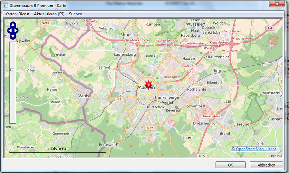Viewport: 289px width, 173px height.
Task: Close the Karte window
Action: [x=277, y=4]
